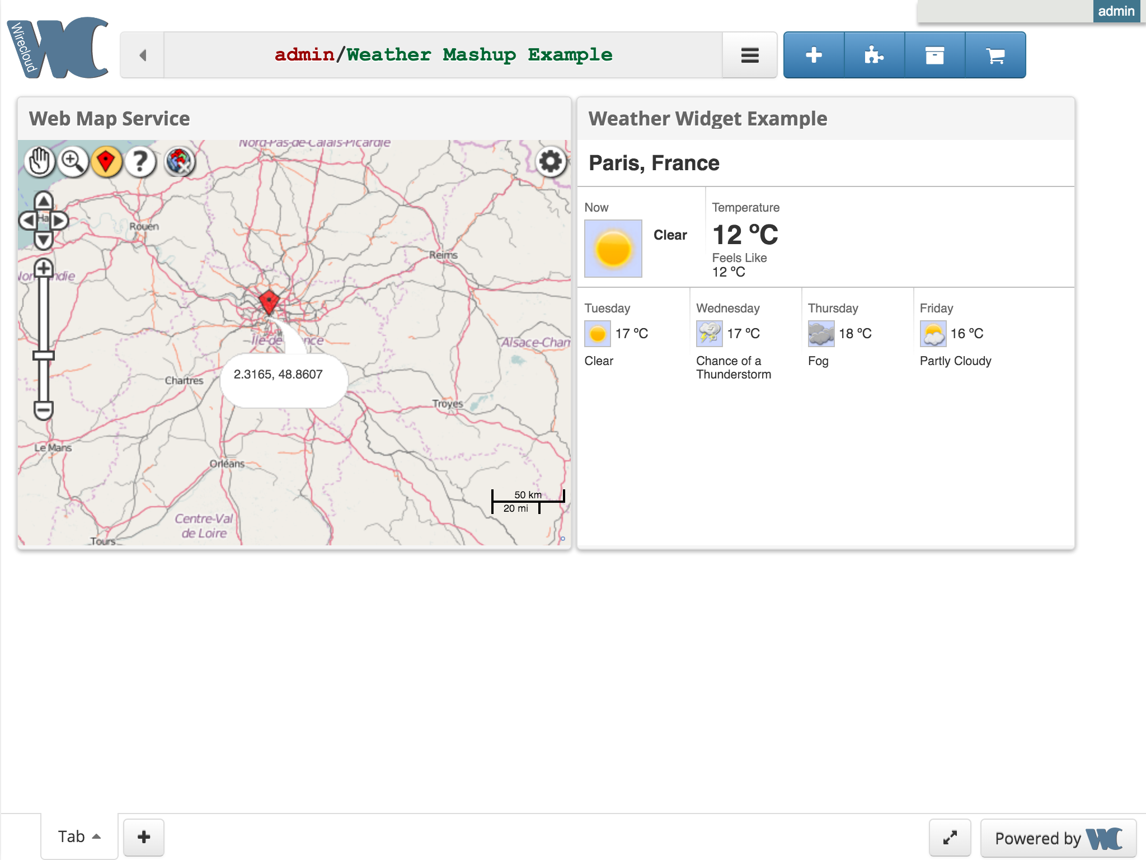
Task: Click the help/question mark tool
Action: 141,162
